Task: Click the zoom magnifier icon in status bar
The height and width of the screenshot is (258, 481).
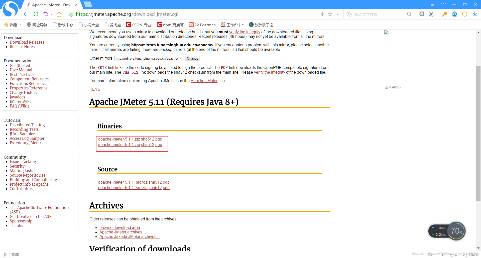Action: (465, 254)
